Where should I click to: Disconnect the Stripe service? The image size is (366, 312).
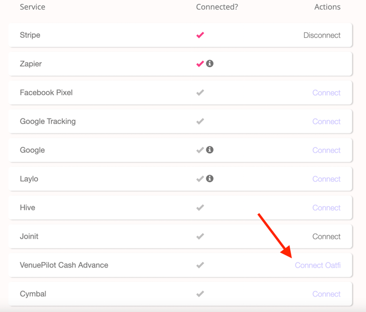click(322, 35)
